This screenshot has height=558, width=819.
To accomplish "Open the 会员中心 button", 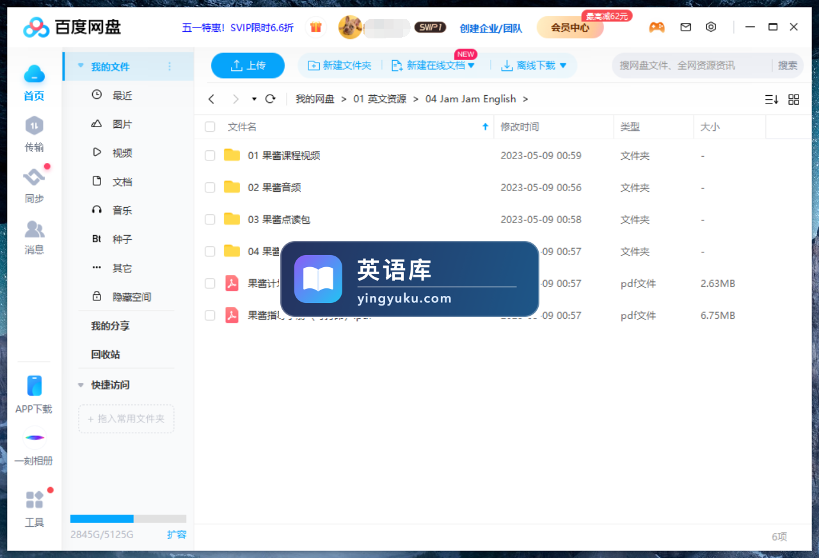I will (x=570, y=27).
